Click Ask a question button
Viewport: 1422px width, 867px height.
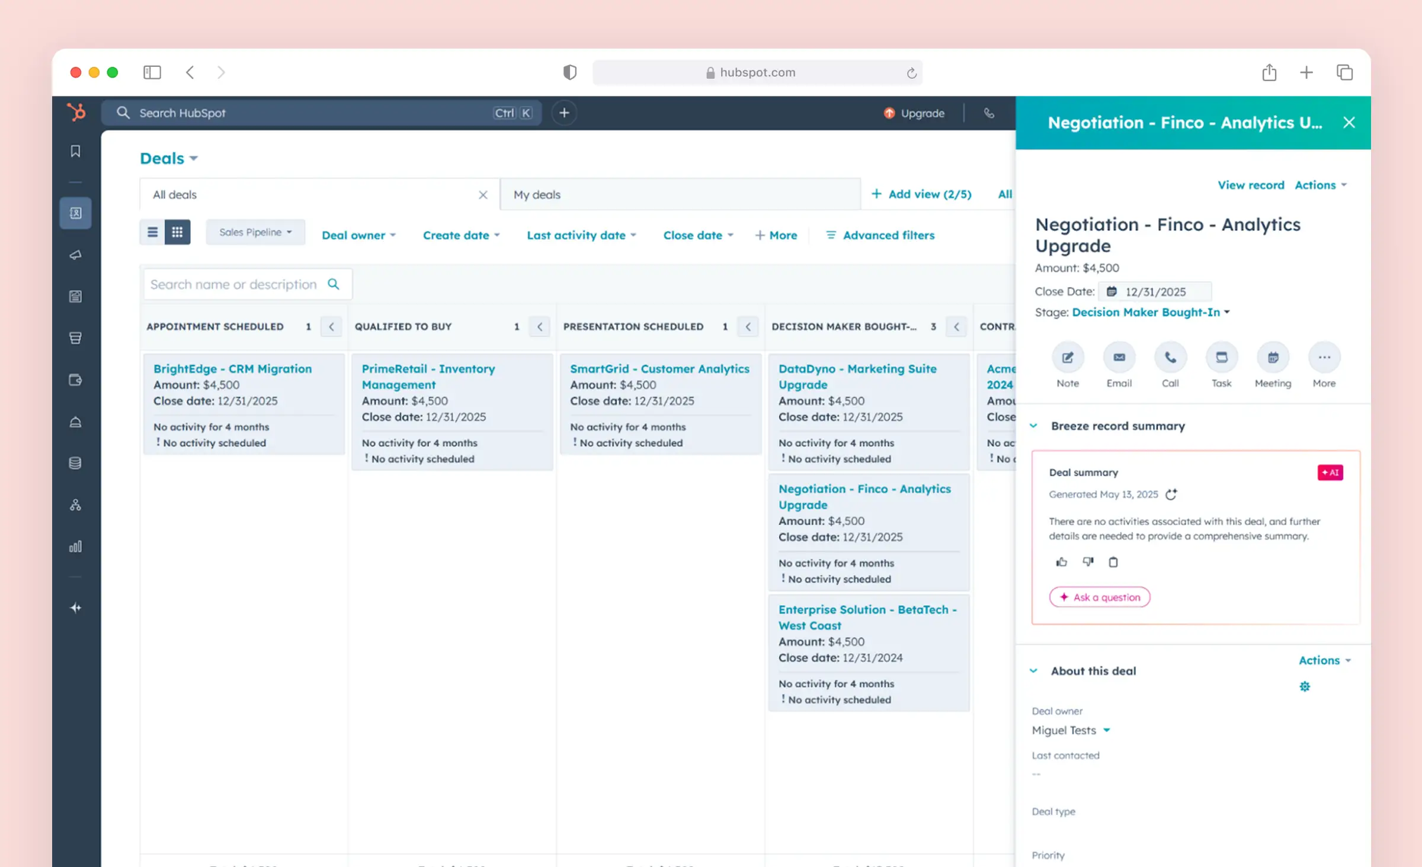[x=1100, y=597]
